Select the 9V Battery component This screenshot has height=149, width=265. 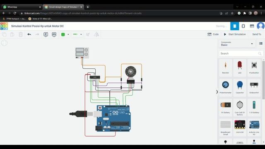225,108
